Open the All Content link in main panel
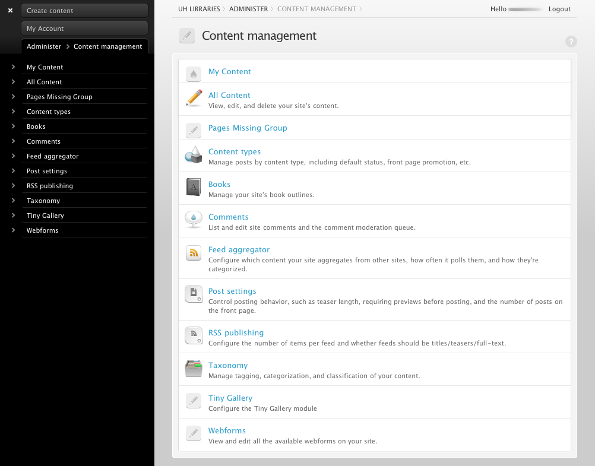Viewport: 595px width, 466px height. click(x=229, y=95)
